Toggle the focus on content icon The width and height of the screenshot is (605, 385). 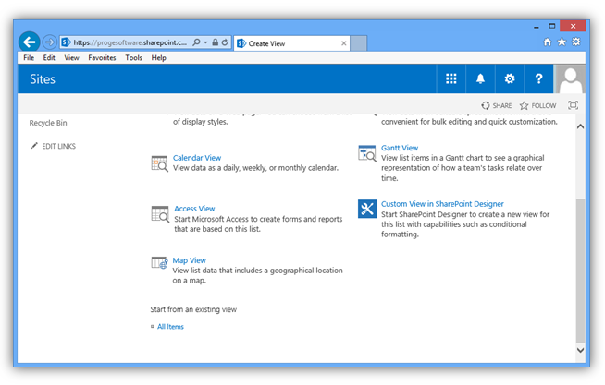pos(574,105)
